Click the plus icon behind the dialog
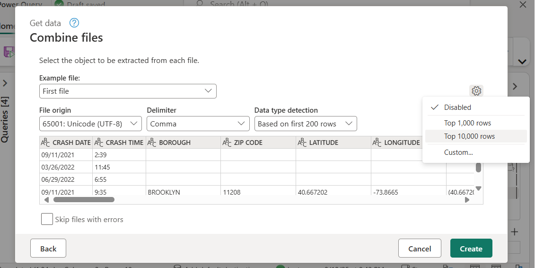The height and width of the screenshot is (268, 535). 515,232
